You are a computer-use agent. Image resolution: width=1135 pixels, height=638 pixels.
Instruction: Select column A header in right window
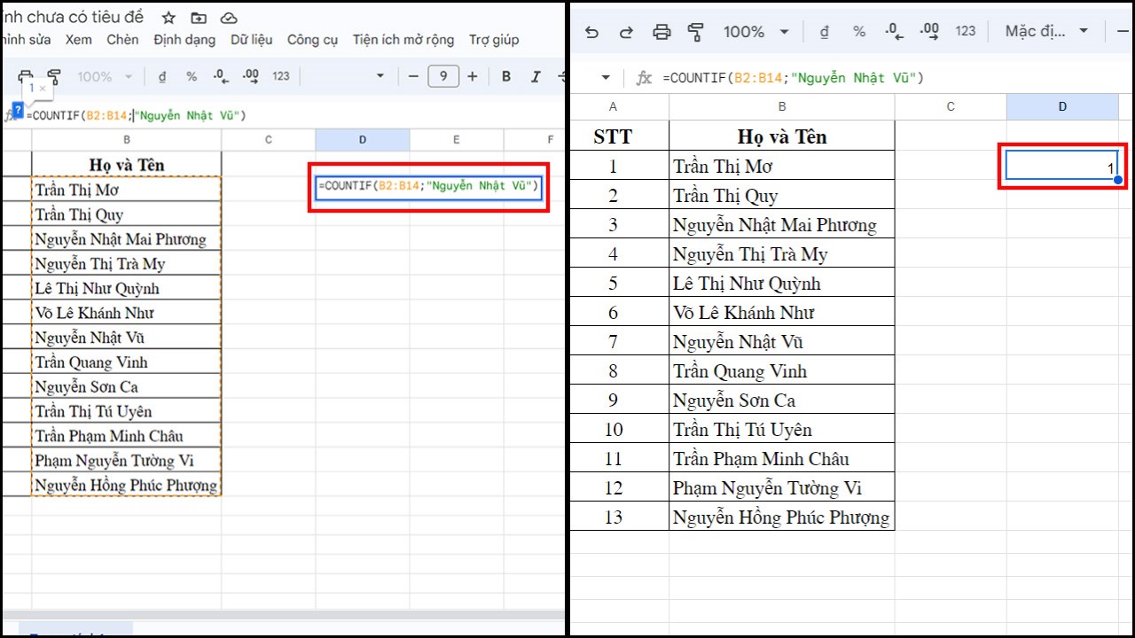click(613, 106)
